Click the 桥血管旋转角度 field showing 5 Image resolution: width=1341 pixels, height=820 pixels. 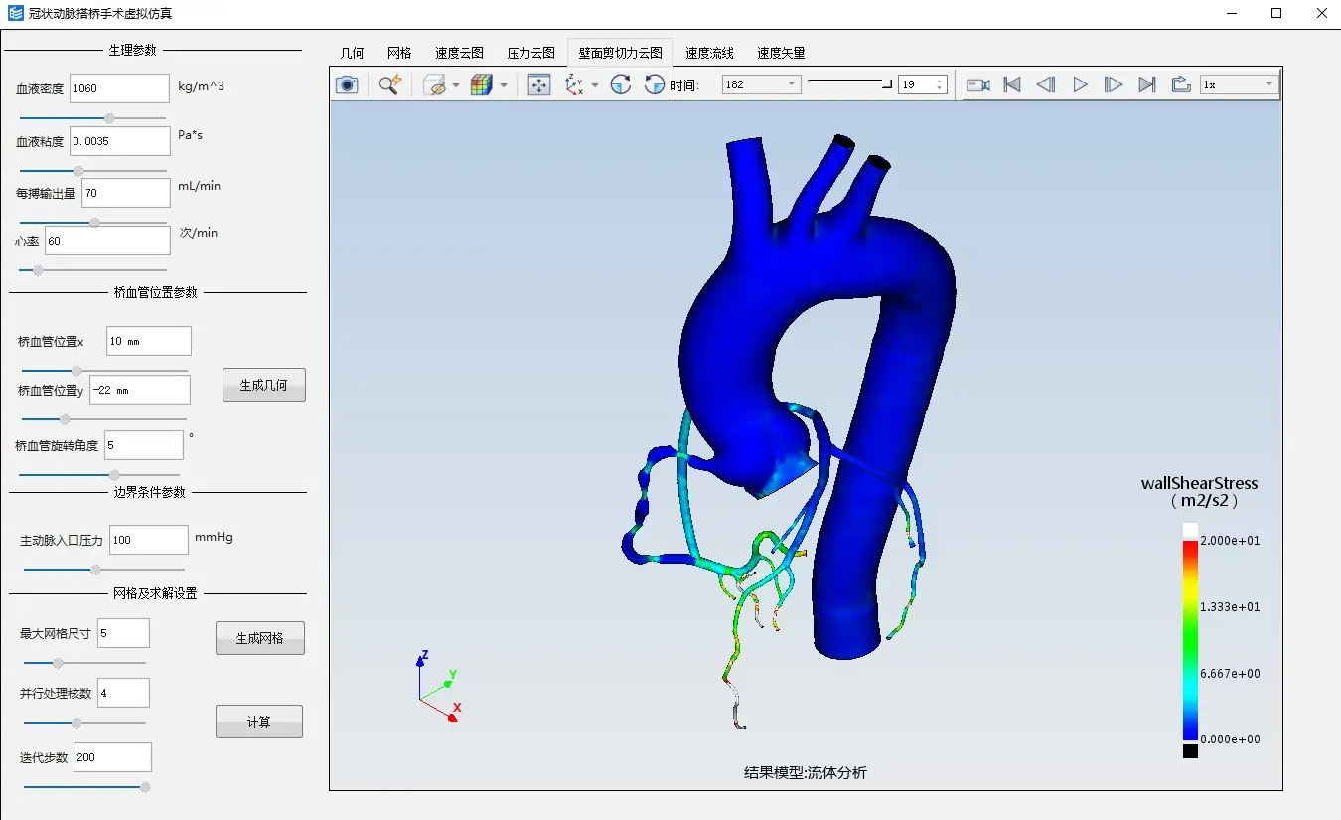click(144, 445)
